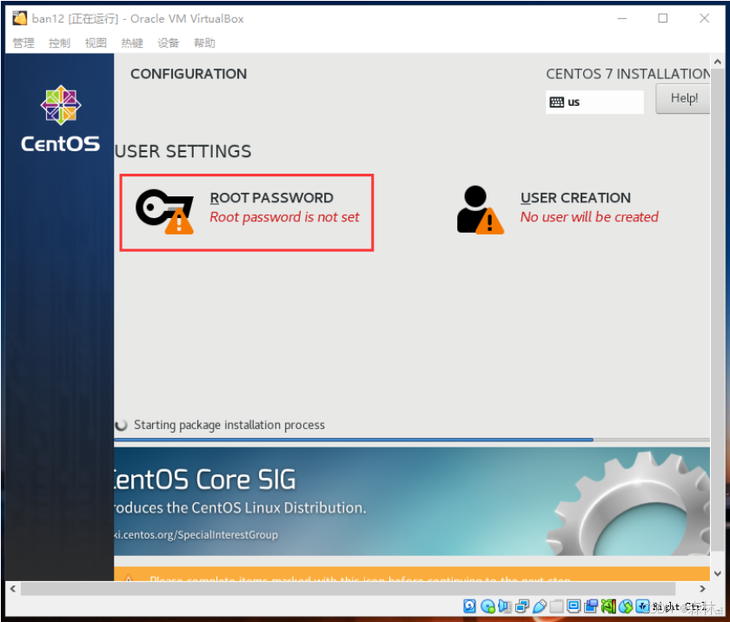Image resolution: width=730 pixels, height=622 pixels.
Task: Click the optical disk status icon
Action: tap(488, 606)
